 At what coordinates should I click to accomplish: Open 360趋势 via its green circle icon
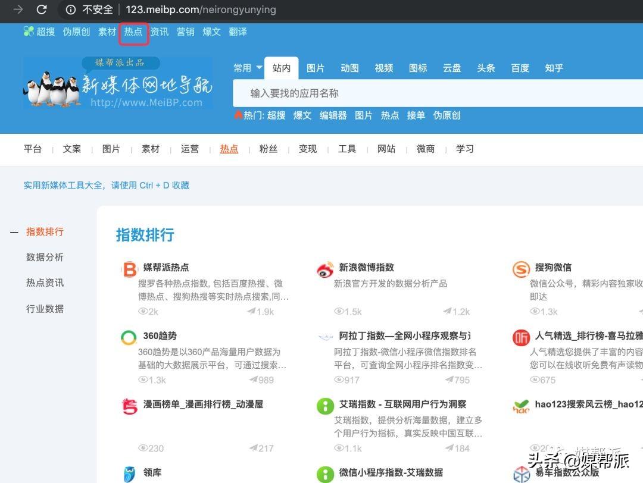[130, 336]
